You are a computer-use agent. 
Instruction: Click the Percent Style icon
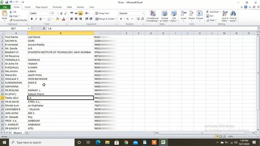pyautogui.click(x=128, y=19)
